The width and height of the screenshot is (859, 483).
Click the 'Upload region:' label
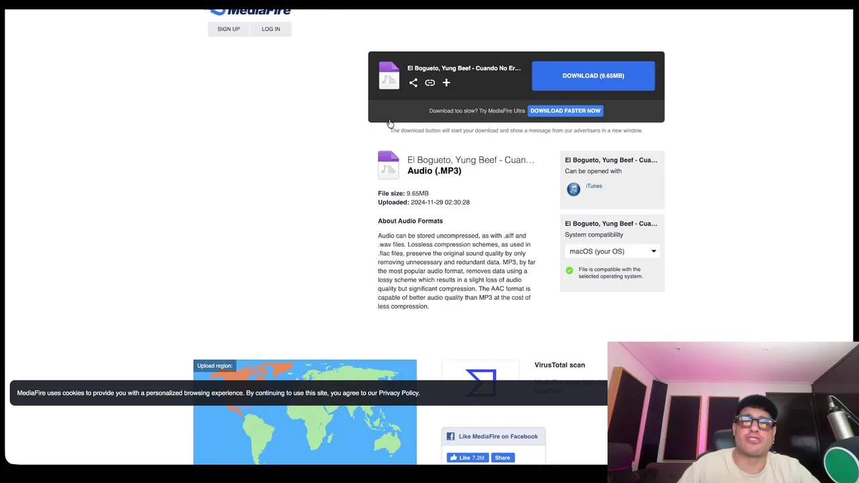pos(215,366)
